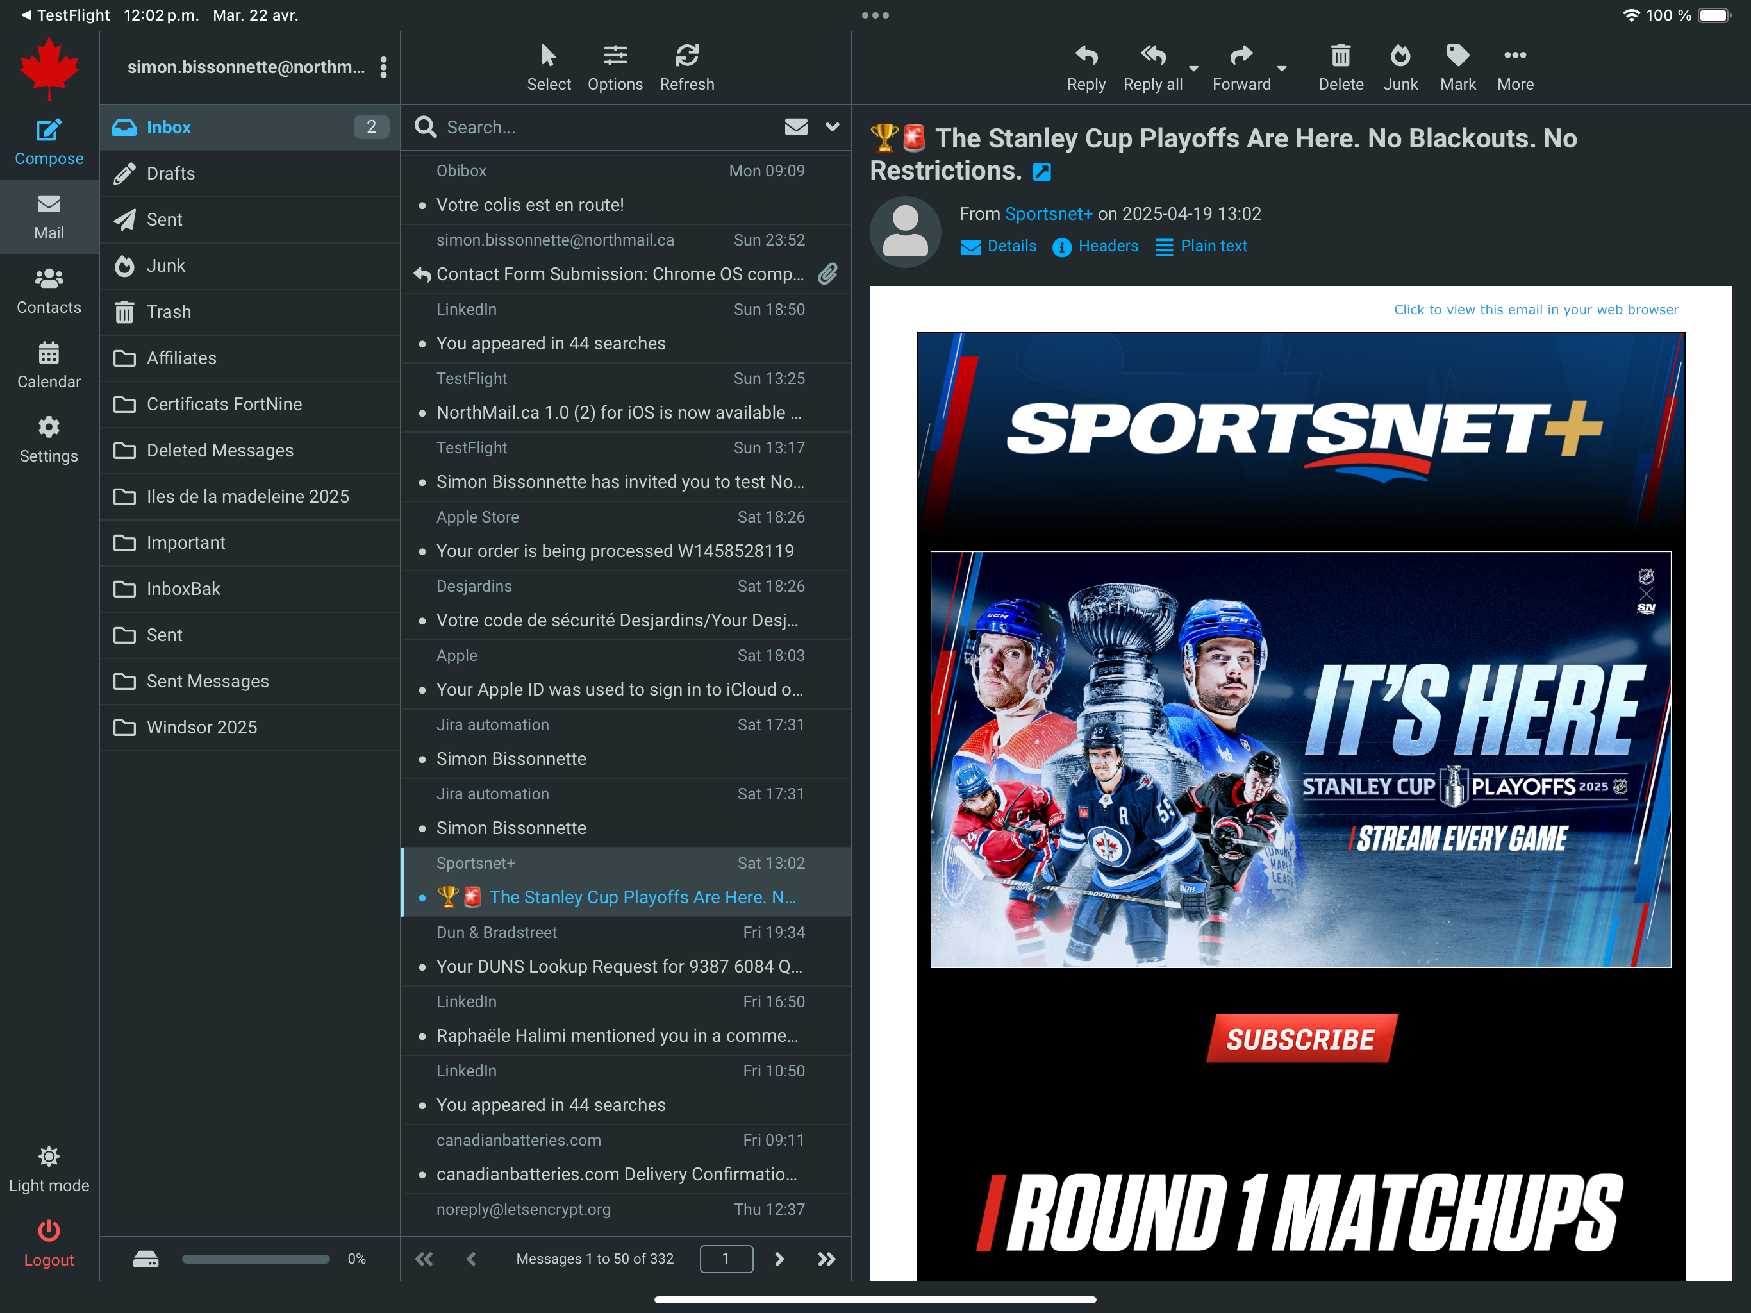Toggle Light mode theme
1751x1313 pixels.
pyautogui.click(x=48, y=1169)
